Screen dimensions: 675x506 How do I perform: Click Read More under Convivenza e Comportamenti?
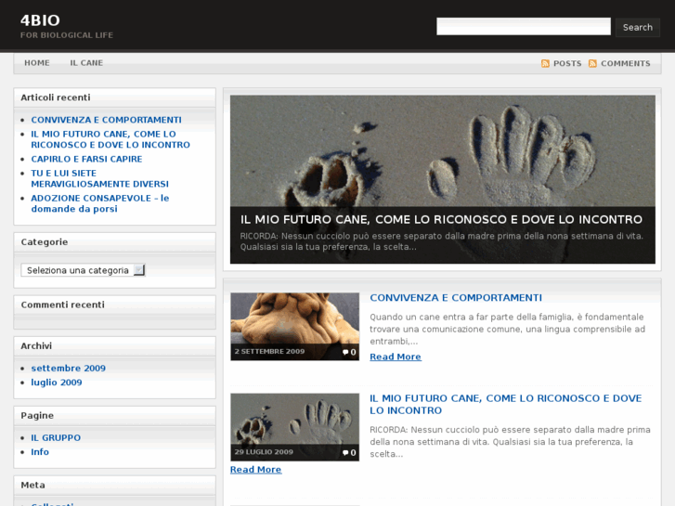tap(395, 357)
